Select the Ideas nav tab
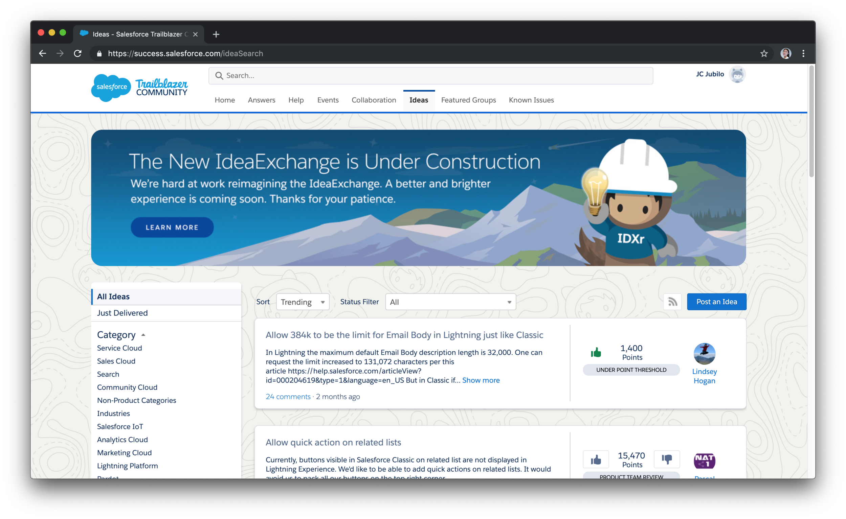 tap(419, 100)
